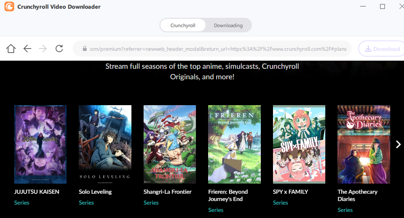This screenshot has width=404, height=218.
Task: Open the Frieren poster image
Action: pos(234,144)
